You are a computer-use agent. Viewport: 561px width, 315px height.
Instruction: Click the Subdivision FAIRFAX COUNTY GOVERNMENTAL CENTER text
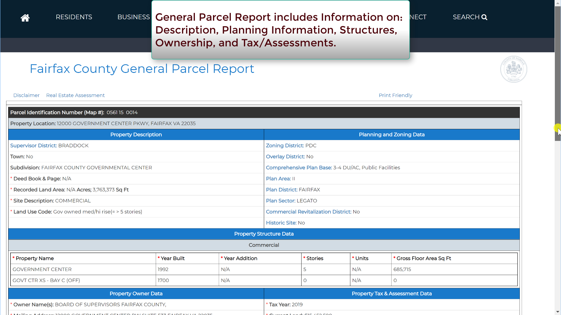pos(97,168)
